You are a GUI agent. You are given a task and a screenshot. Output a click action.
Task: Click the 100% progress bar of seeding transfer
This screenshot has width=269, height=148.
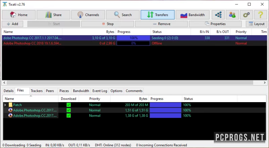[x=133, y=38]
